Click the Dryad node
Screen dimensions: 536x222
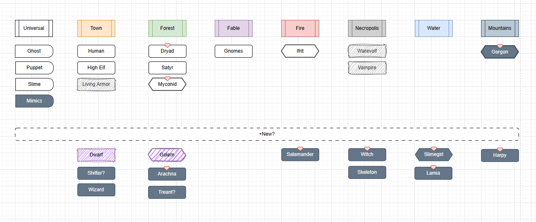coord(167,51)
